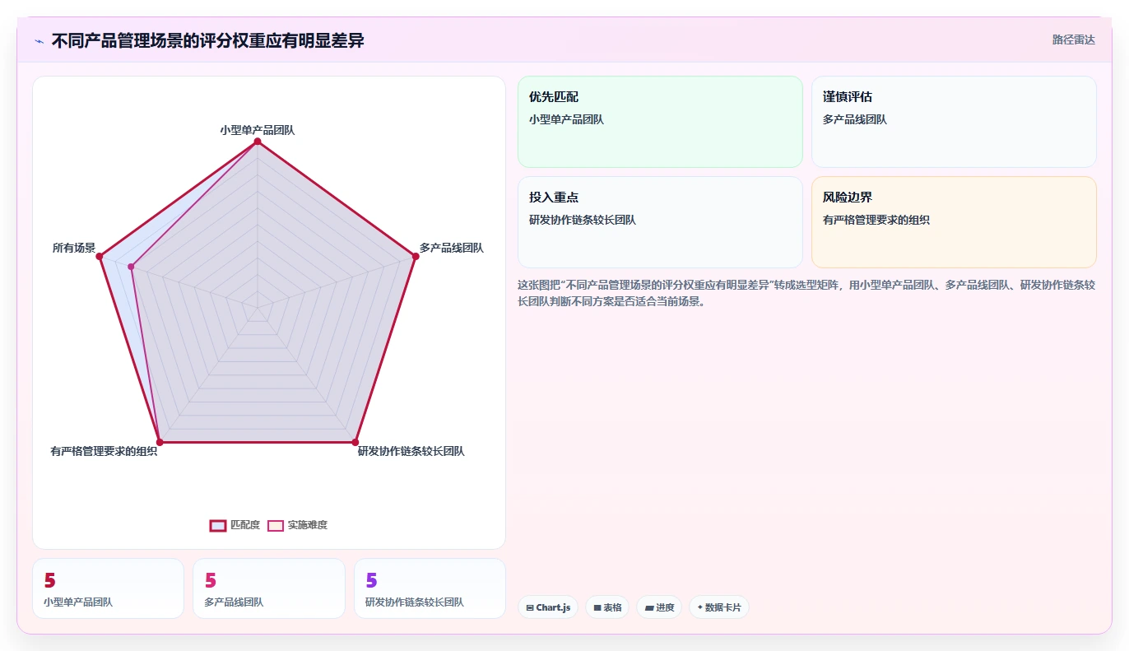Screen dimensions: 1129x651
Task: Click the outer 匹配度 point at 所有场景 axis
Action: coord(100,257)
